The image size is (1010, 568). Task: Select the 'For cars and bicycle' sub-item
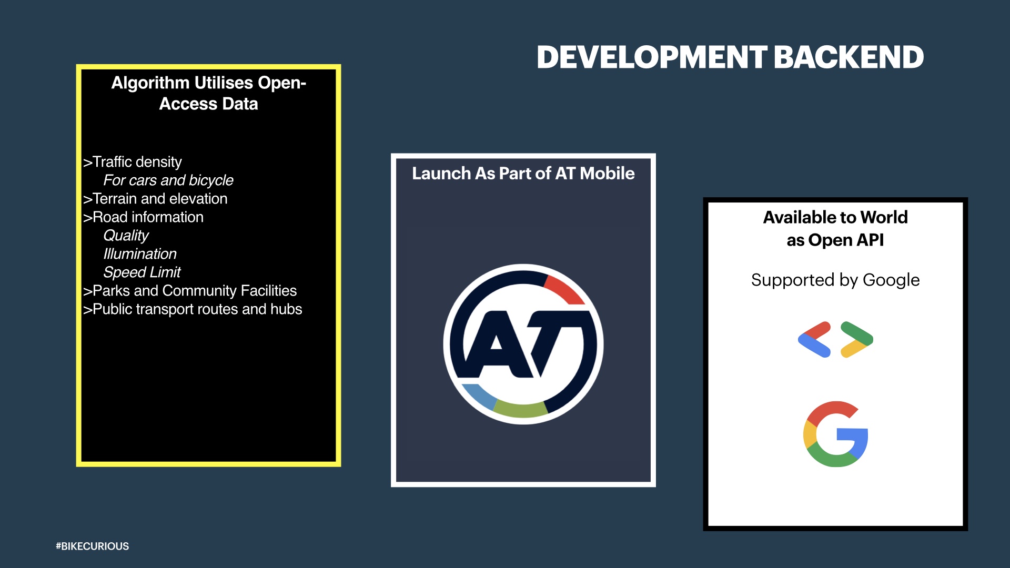[x=168, y=180]
